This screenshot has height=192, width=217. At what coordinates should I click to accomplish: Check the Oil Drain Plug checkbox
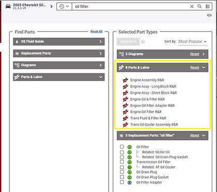[122, 172]
